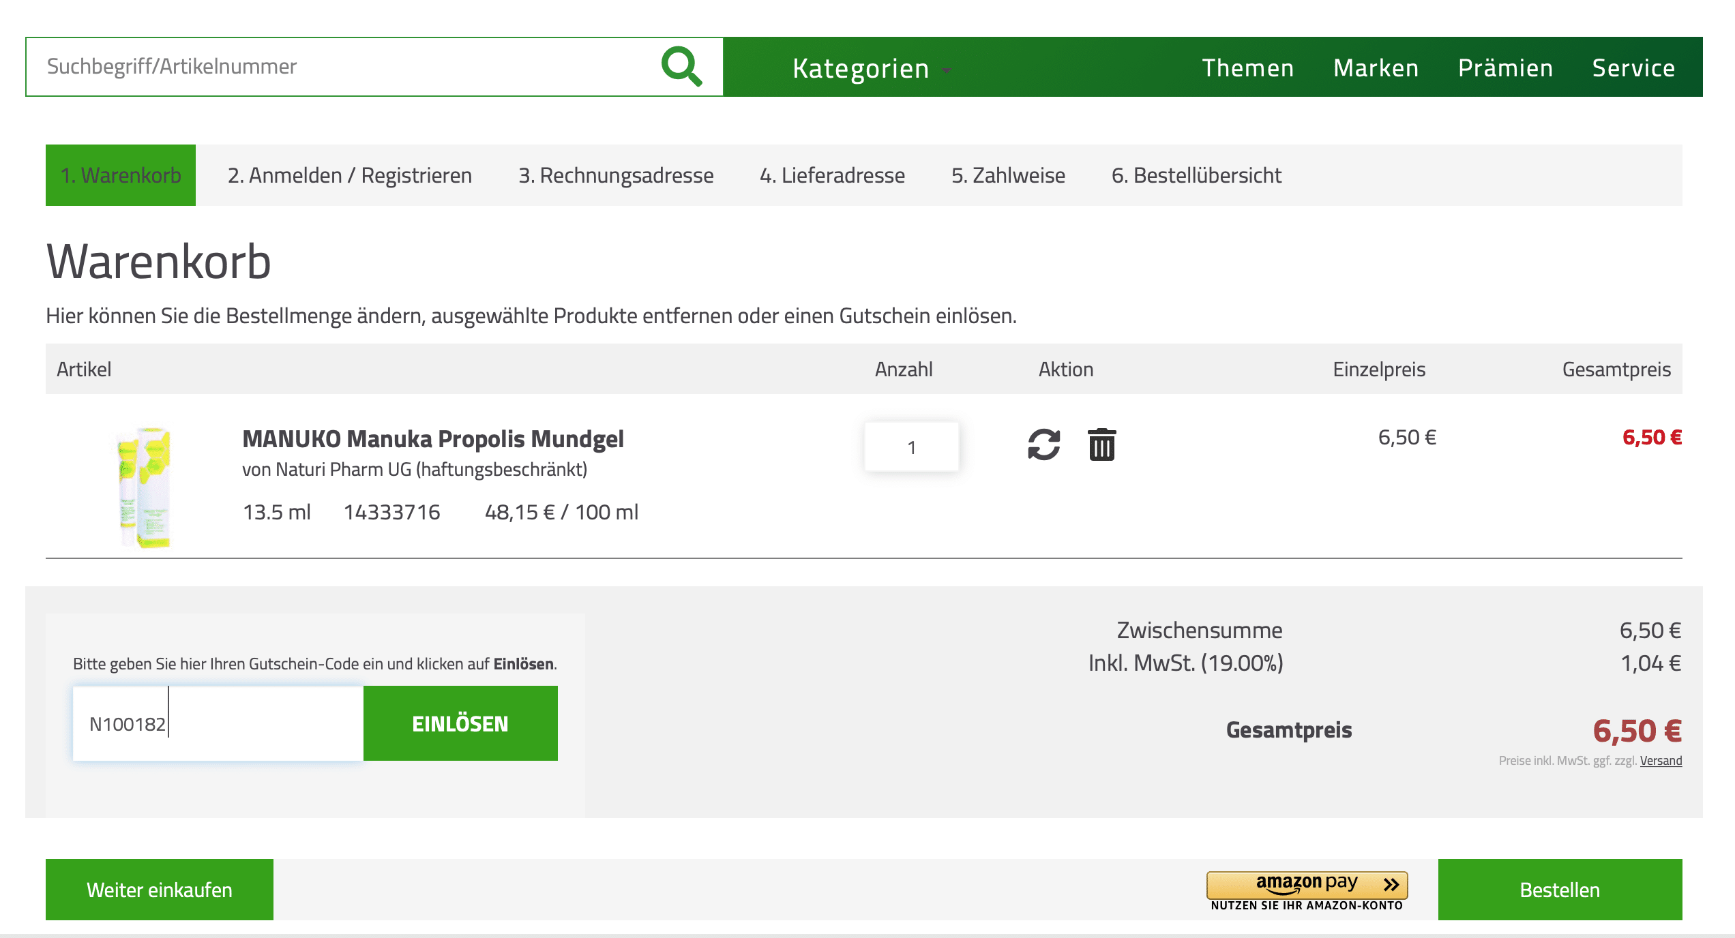Go to step 5. Zahlweise
1735x938 pixels.
pyautogui.click(x=1008, y=175)
